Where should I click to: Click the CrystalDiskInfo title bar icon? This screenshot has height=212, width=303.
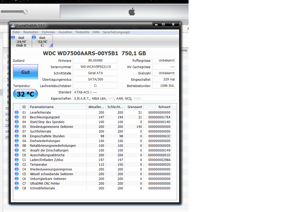[13, 26]
